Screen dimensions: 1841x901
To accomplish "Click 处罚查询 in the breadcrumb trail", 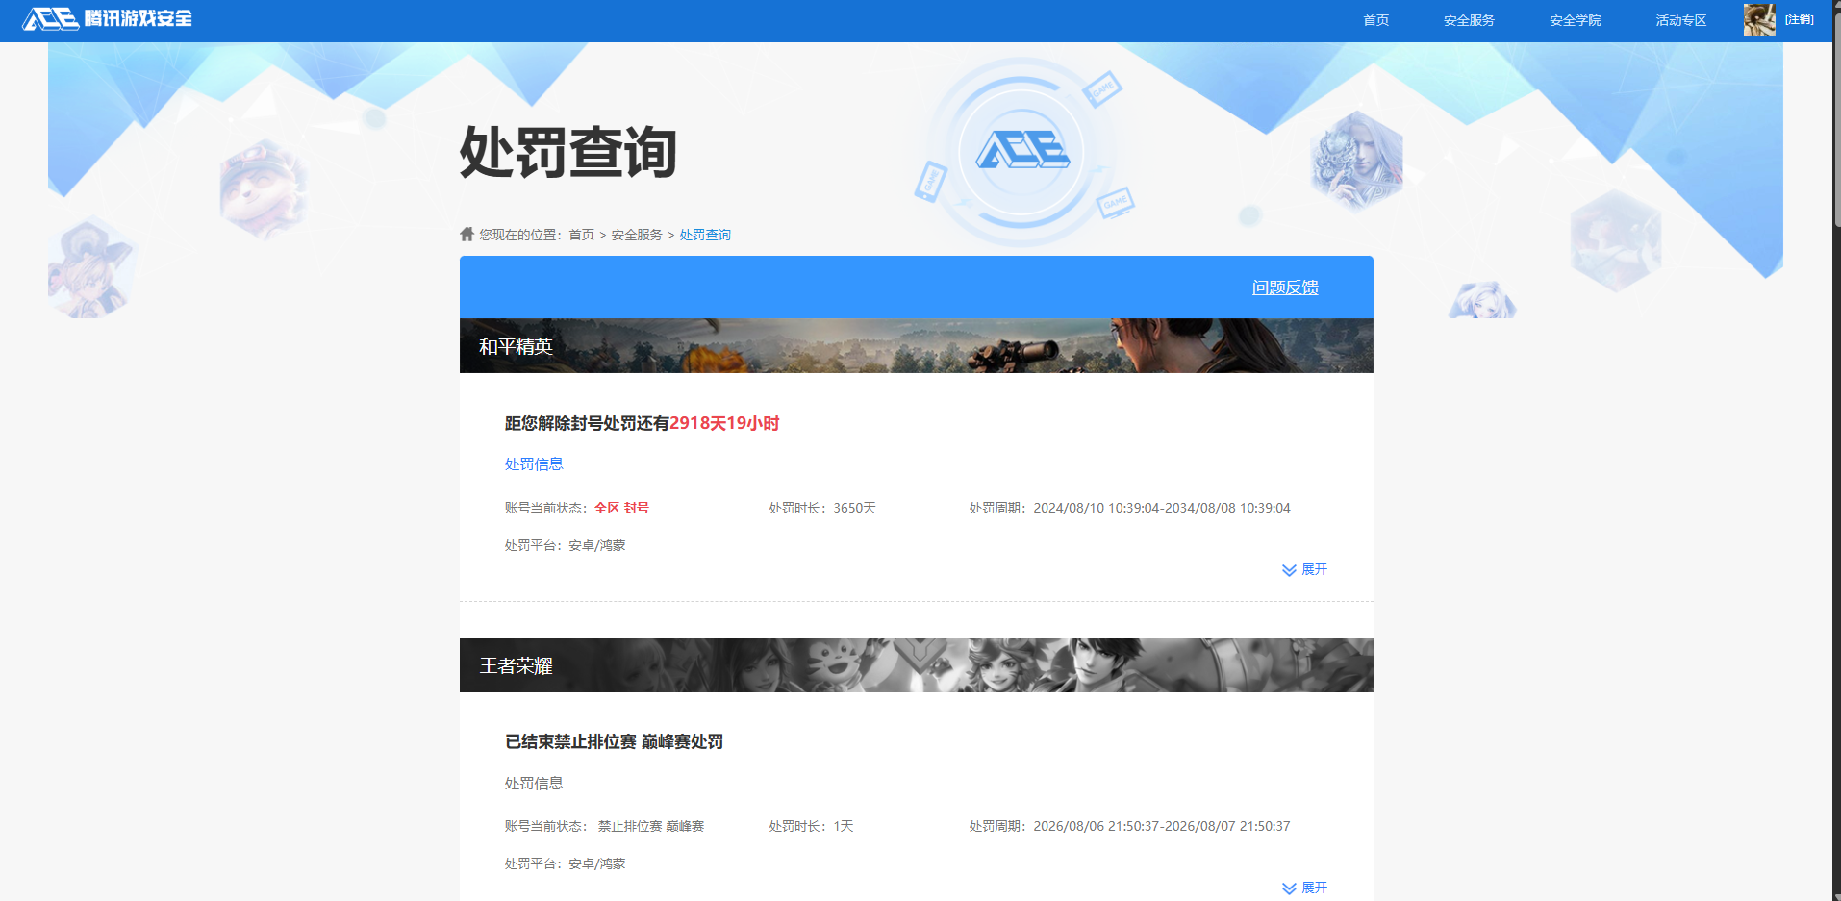I will point(705,235).
